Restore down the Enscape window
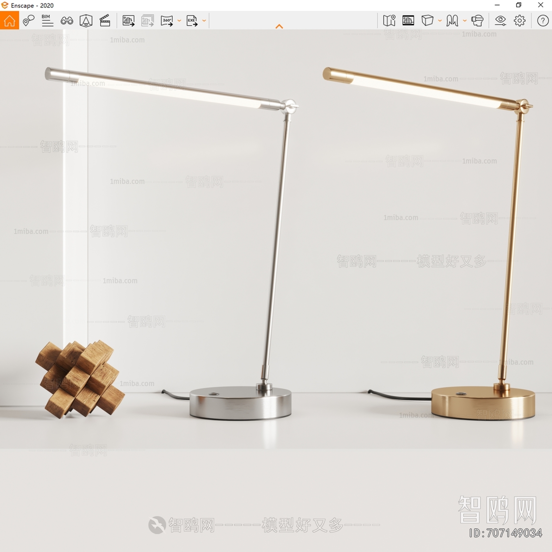The height and width of the screenshot is (552, 552). click(519, 5)
